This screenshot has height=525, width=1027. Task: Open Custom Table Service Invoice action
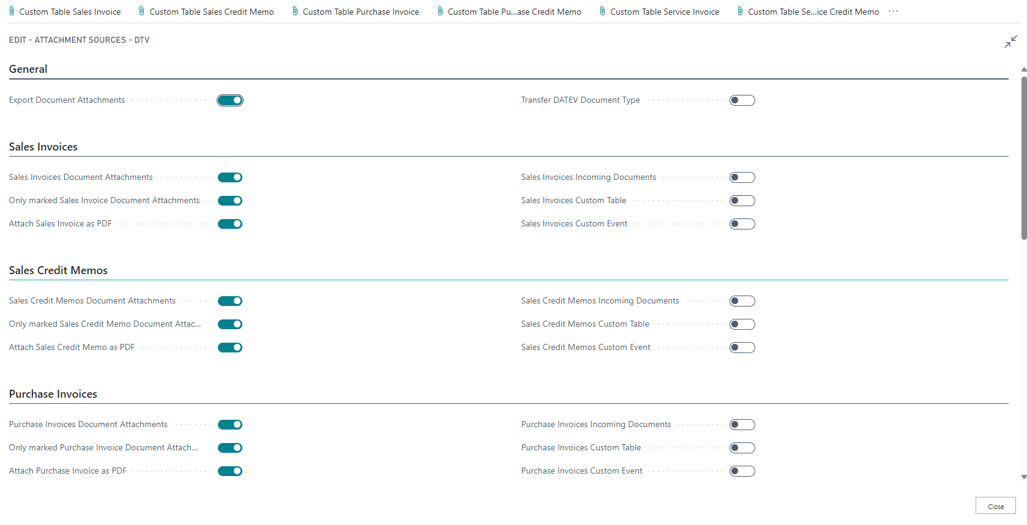pyautogui.click(x=665, y=12)
